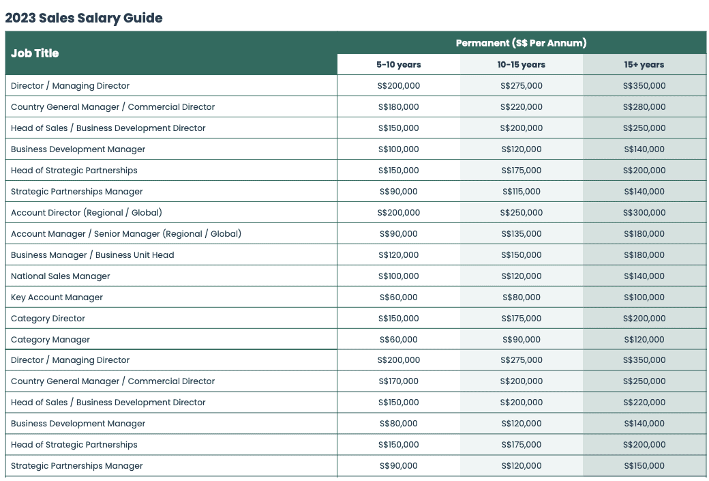
Task: Select the 5-10 years column header
Action: pyautogui.click(x=399, y=65)
